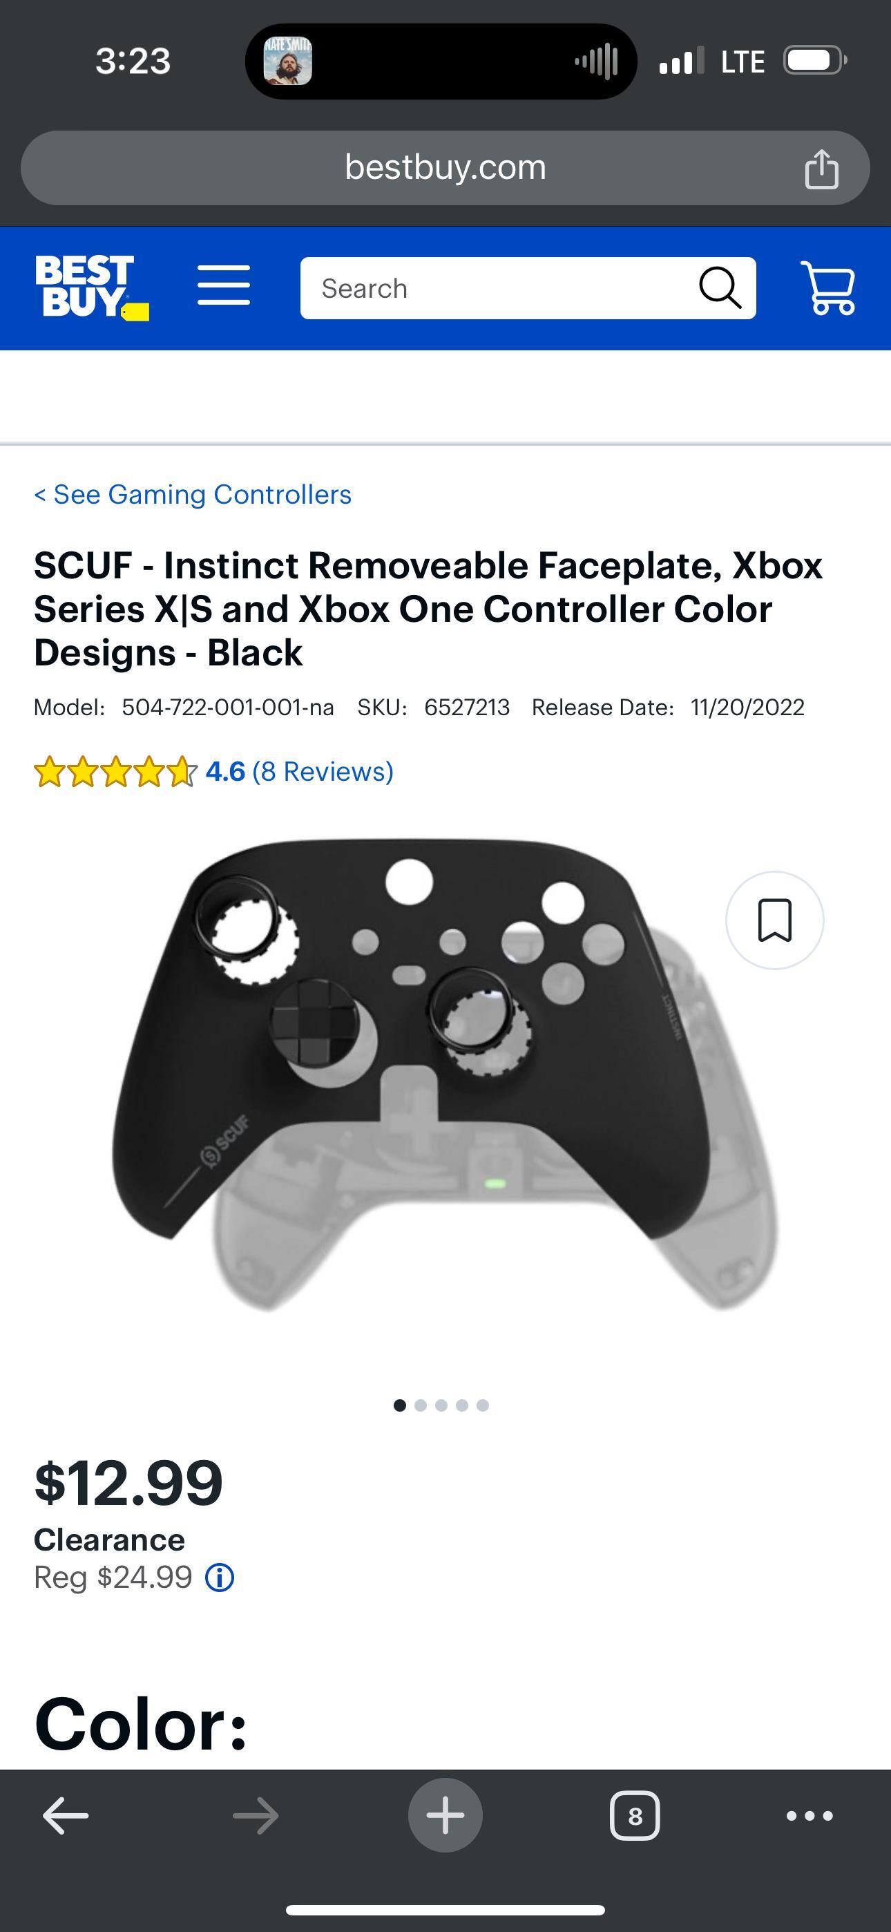Save product with bookmark icon
This screenshot has height=1932, width=891.
click(774, 920)
